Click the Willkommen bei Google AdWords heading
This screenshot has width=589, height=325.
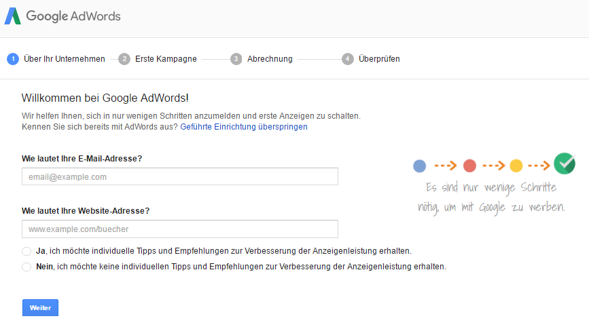[105, 98]
